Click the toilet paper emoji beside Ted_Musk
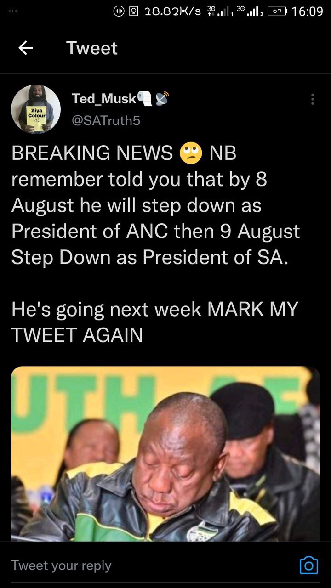 (x=144, y=98)
